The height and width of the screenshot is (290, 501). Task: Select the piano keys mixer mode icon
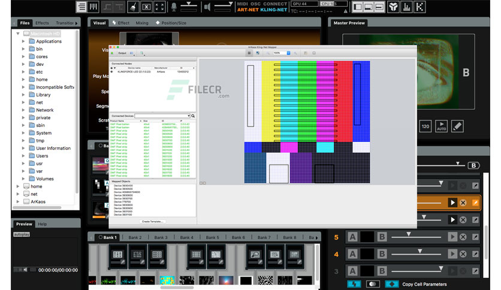point(93,7)
